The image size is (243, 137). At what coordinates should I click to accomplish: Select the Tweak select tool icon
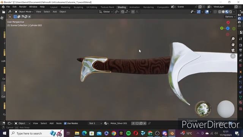(10, 17)
